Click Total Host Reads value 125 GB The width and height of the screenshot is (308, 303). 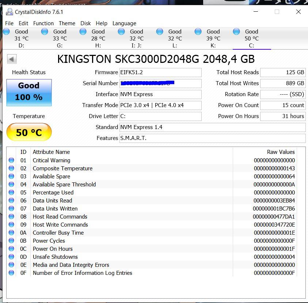pos(283,72)
